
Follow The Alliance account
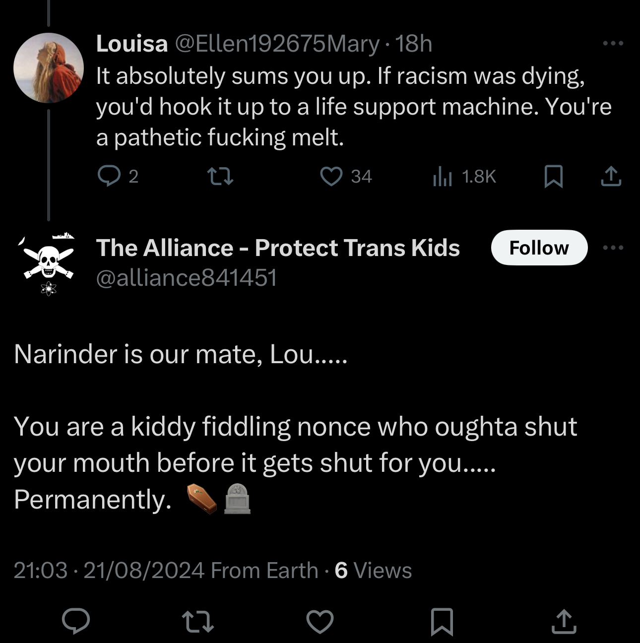point(539,248)
